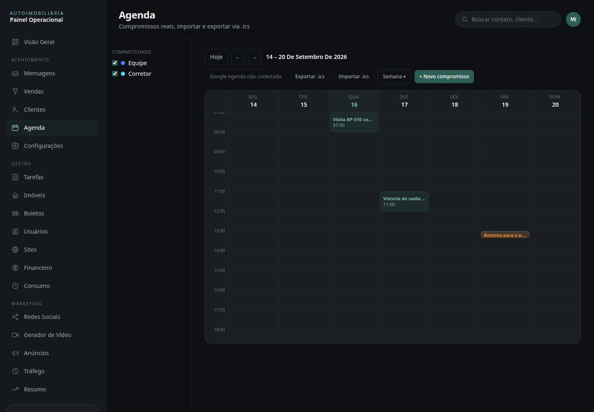Click Importar .ics button
The height and width of the screenshot is (412, 594).
(354, 77)
